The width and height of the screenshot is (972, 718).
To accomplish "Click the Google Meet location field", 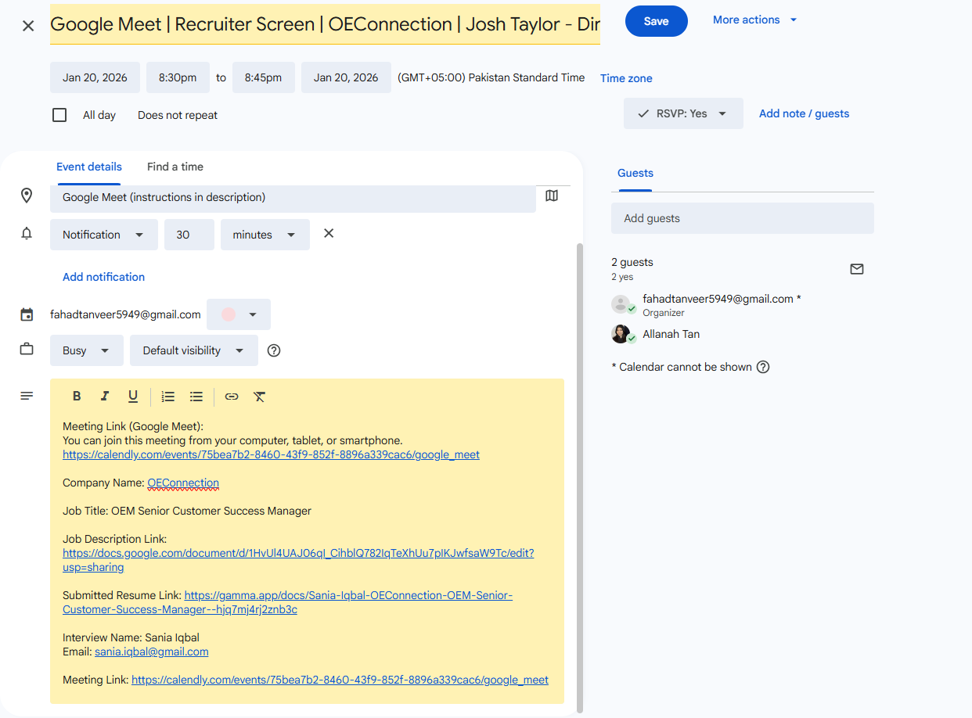I will 293,197.
